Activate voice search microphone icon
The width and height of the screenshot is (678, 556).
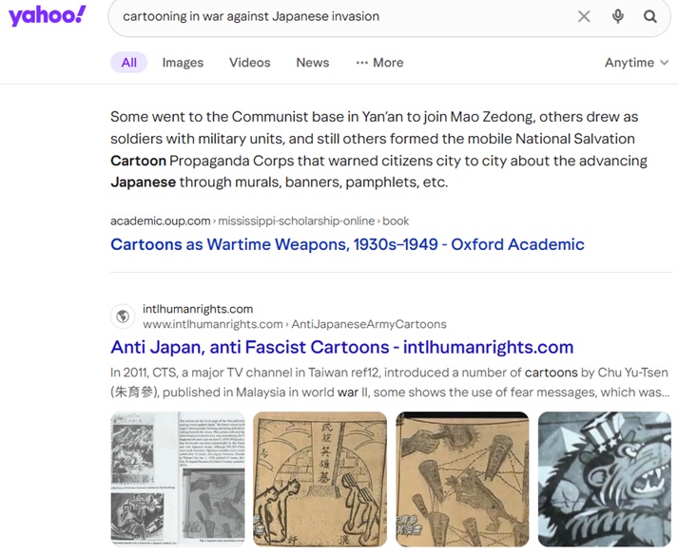coord(618,16)
